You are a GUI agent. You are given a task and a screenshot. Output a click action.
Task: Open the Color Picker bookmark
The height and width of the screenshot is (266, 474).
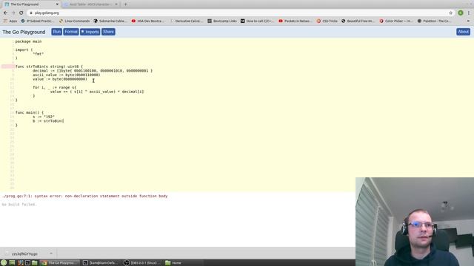click(x=396, y=21)
